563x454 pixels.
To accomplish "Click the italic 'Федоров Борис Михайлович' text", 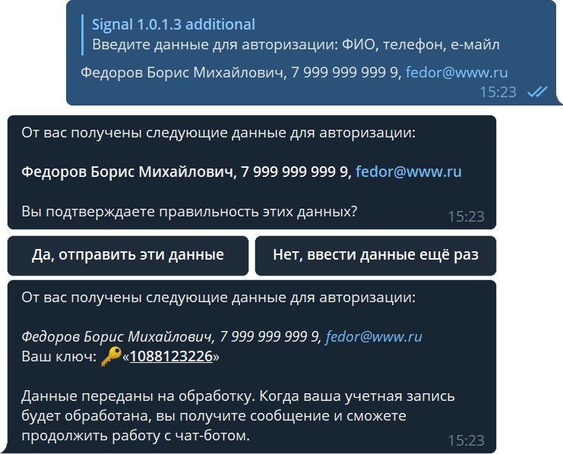I will click(116, 336).
